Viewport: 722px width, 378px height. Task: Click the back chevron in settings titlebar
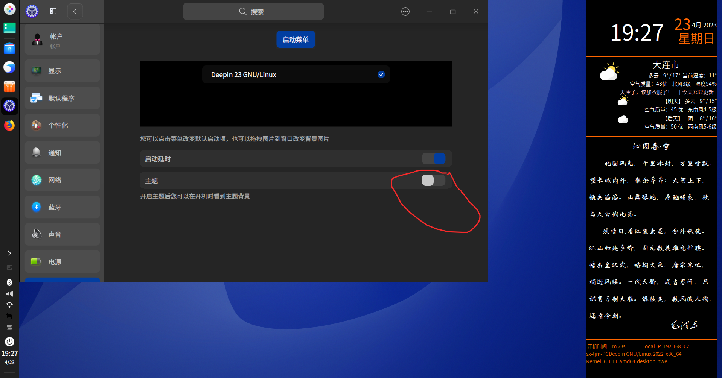[x=75, y=11]
